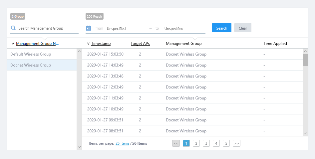Click the magnifier icon beside Search Management Group
This screenshot has height=159, width=315.
[13, 28]
